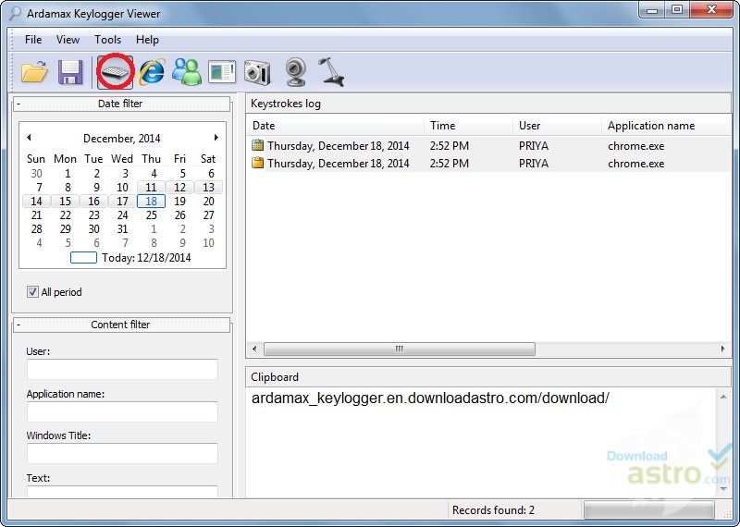Go to previous month in the calendar

[x=29, y=138]
